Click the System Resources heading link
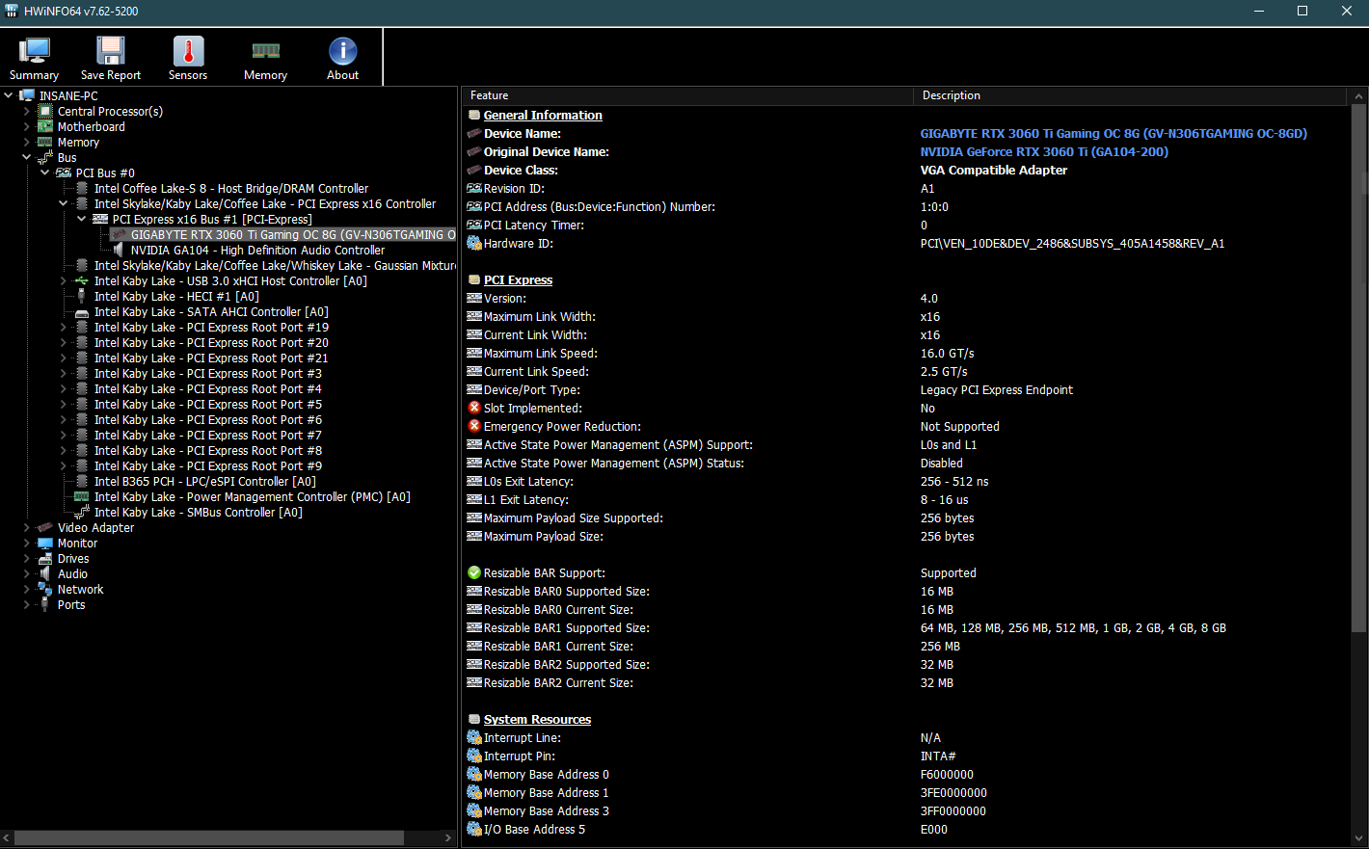1369x849 pixels. [537, 720]
